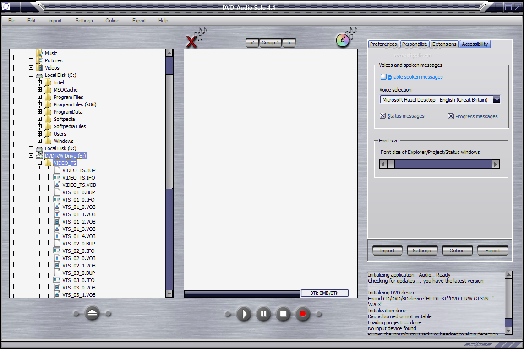Click the Windows folder icon
The image size is (524, 349).
[48, 141]
